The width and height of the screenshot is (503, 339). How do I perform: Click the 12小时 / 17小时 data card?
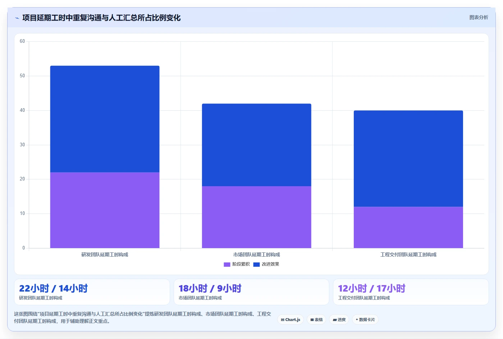pos(411,292)
